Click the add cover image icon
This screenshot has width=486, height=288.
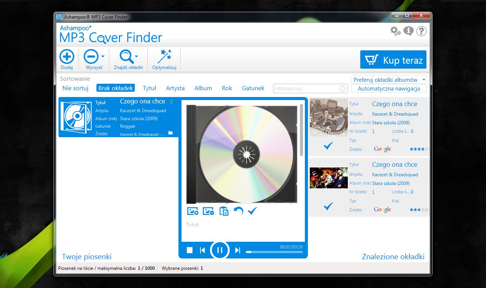click(x=193, y=211)
